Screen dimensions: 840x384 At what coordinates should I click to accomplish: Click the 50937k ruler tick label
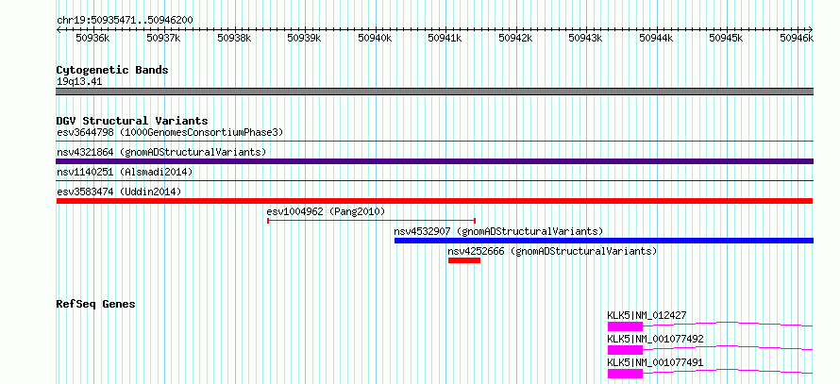coord(164,38)
